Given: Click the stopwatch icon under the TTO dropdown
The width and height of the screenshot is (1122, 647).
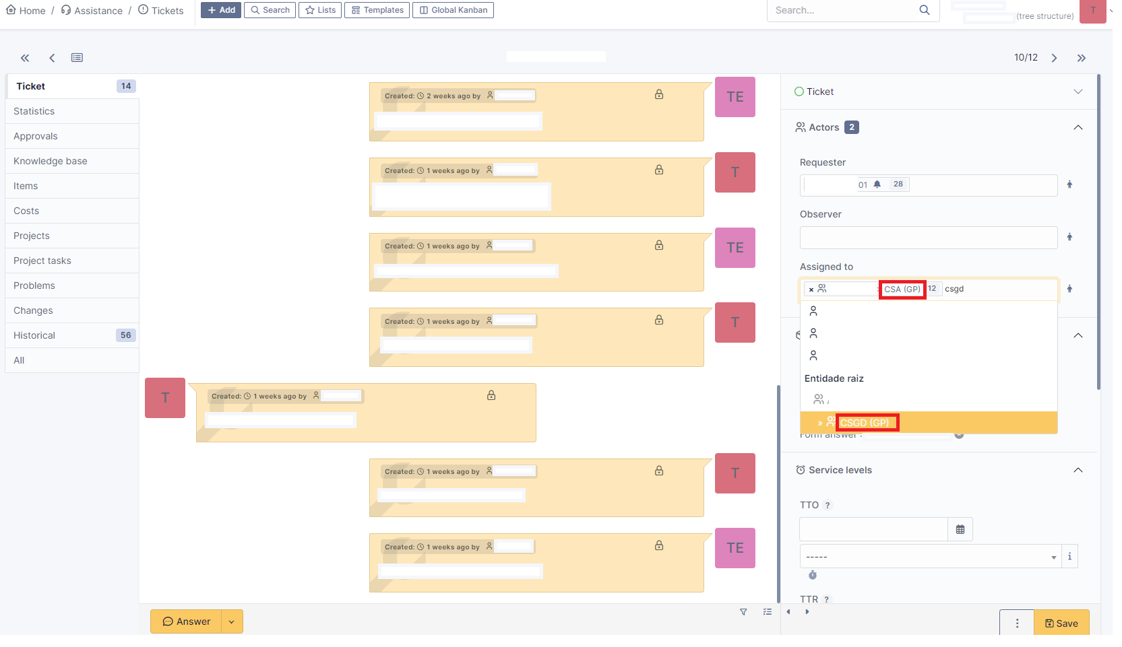Looking at the screenshot, I should [812, 575].
